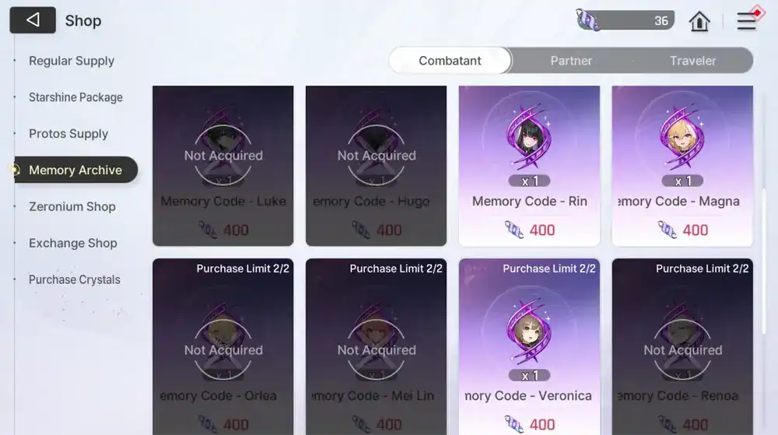The image size is (778, 435).
Task: Open the hamburger menu with notification
Action: pyautogui.click(x=748, y=19)
